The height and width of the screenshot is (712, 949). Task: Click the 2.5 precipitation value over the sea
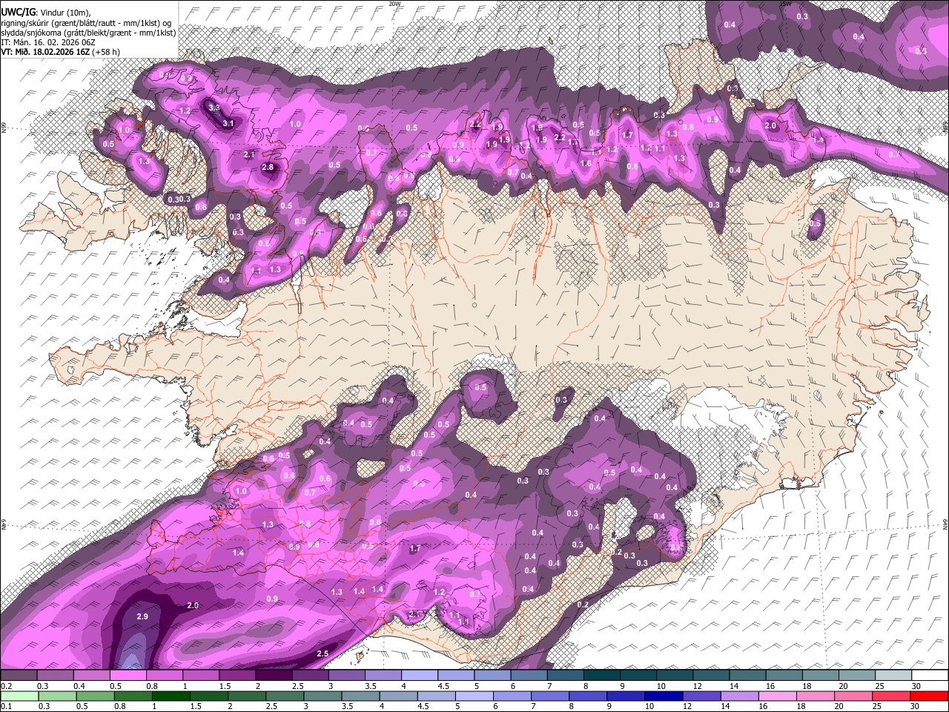coord(323,653)
